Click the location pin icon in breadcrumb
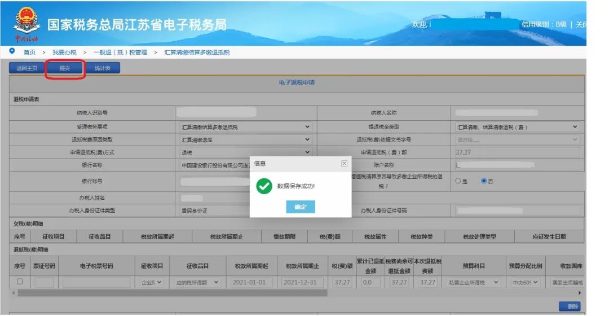 [12, 52]
